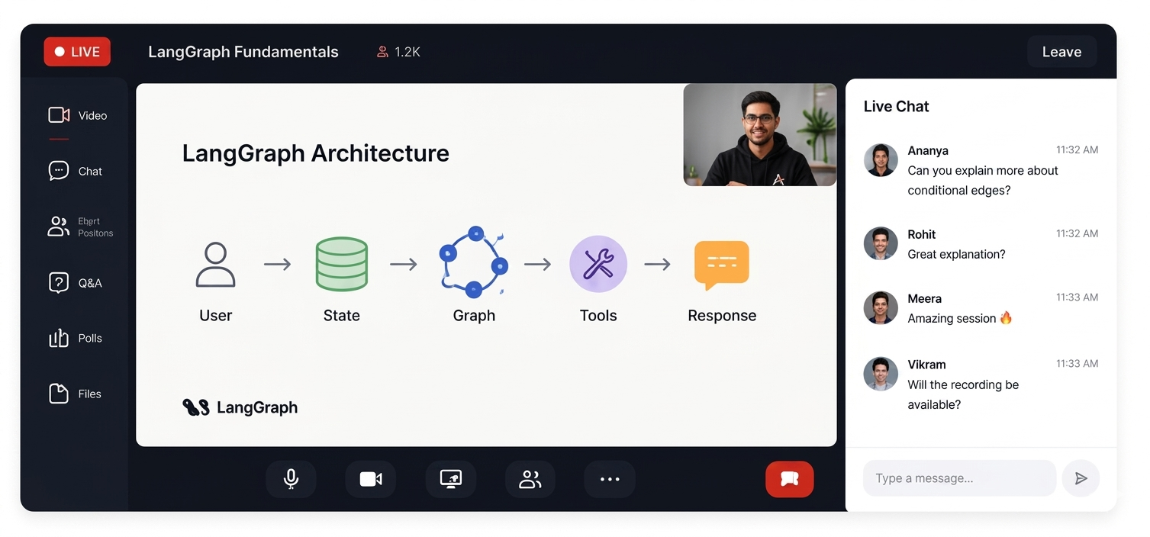Image resolution: width=1150 pixels, height=537 pixels.
Task: Click the name Vikram in chat
Action: pos(926,365)
